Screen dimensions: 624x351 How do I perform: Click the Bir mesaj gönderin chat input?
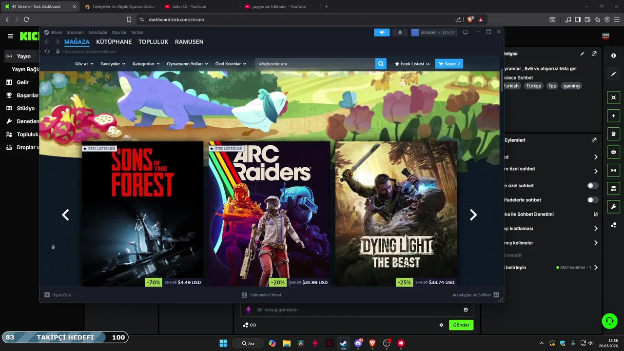(x=357, y=310)
